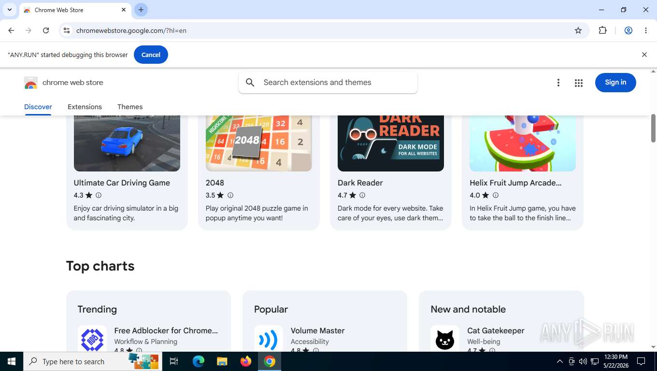Image resolution: width=657 pixels, height=371 pixels.
Task: Open Ultimate Car Driving Game title
Action: click(x=122, y=183)
